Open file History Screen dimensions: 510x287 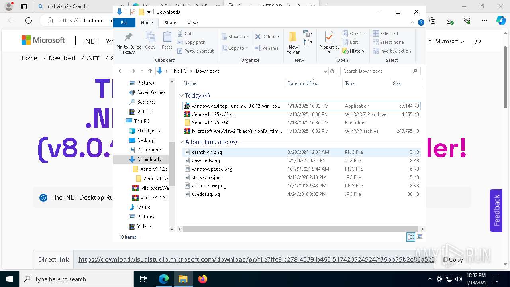(x=353, y=51)
